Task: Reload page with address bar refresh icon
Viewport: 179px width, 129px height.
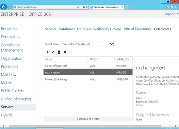Action: point(87,7)
